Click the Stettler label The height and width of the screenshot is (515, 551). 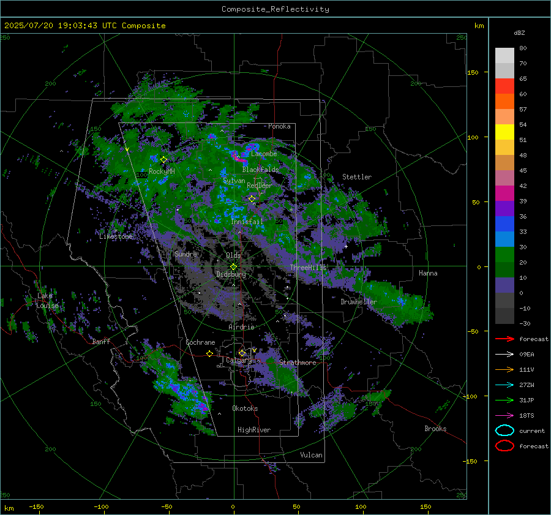pyautogui.click(x=357, y=177)
